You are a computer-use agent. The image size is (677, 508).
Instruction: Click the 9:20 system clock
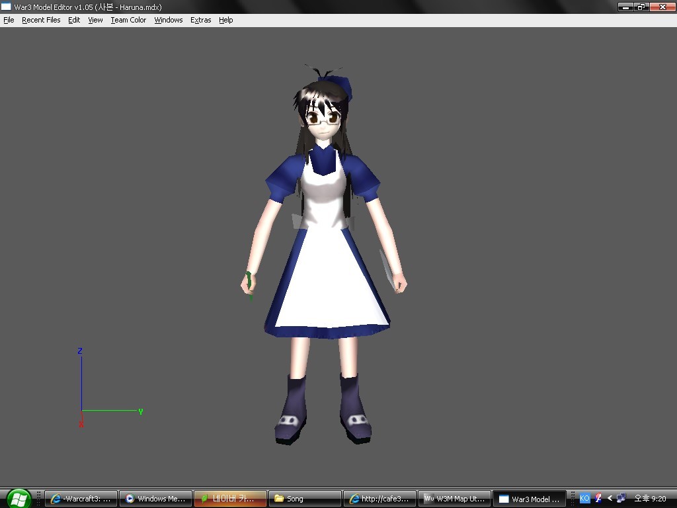(650, 499)
